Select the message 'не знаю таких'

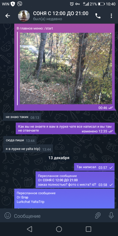[22, 117]
